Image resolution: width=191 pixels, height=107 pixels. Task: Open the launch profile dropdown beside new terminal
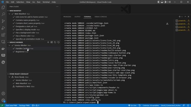coord(182,17)
